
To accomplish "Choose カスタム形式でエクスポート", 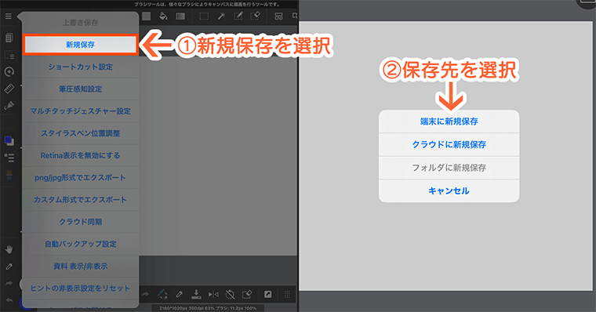I will tap(80, 200).
